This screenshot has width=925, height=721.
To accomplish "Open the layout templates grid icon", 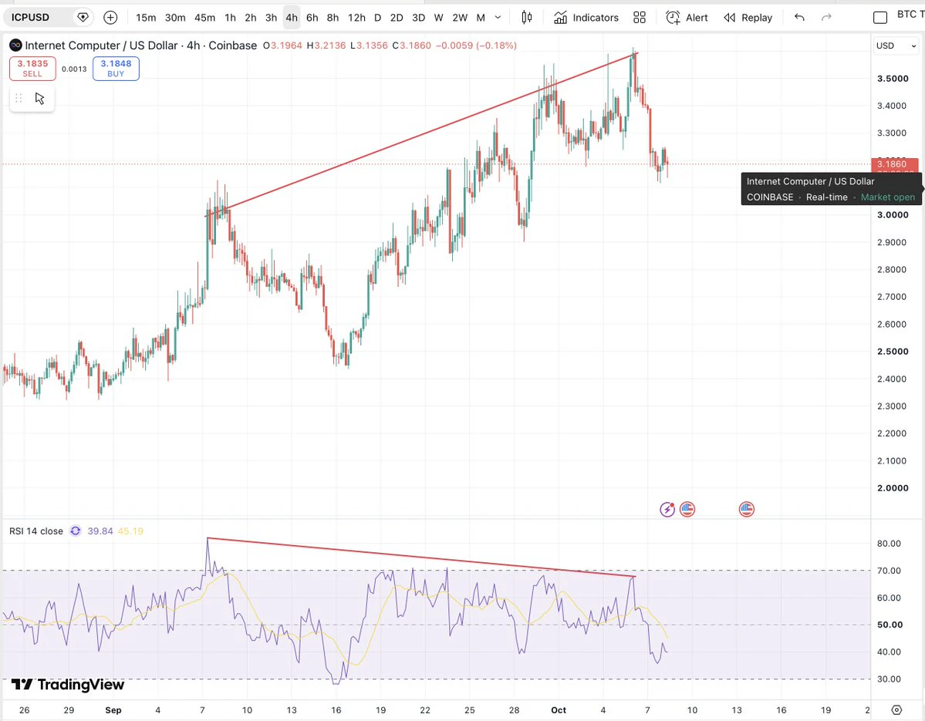I will point(640,18).
